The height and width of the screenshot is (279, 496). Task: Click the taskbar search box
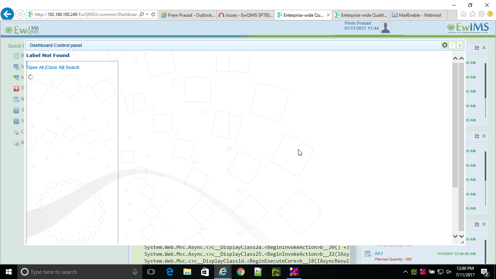tap(80, 272)
